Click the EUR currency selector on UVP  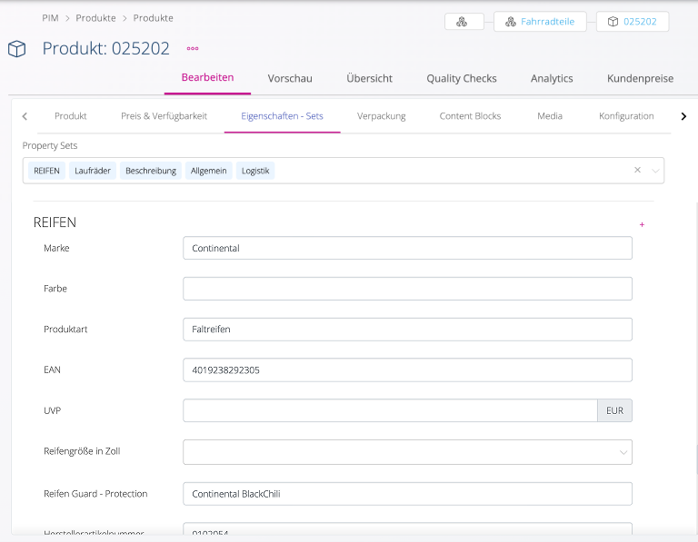click(614, 410)
